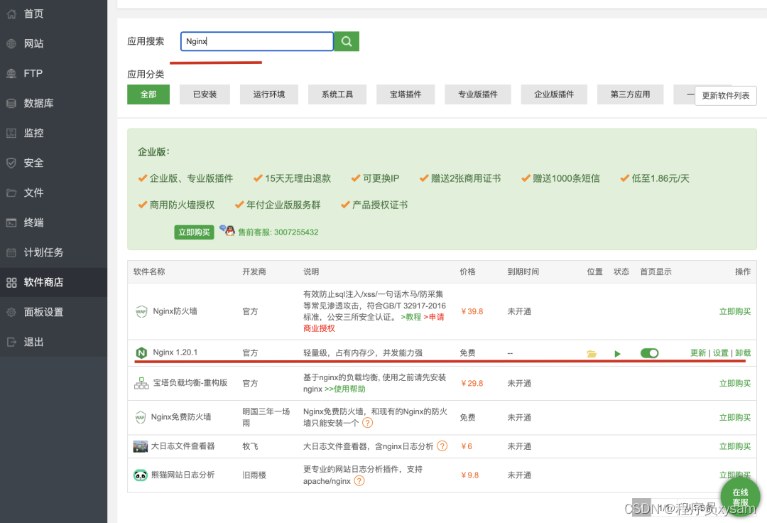The width and height of the screenshot is (767, 523).
Task: Click help question icon for Nginx免费防火墙
Action: [367, 423]
